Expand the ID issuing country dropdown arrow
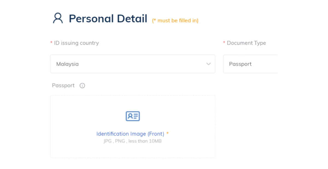The width and height of the screenshot is (328, 169). pos(209,64)
